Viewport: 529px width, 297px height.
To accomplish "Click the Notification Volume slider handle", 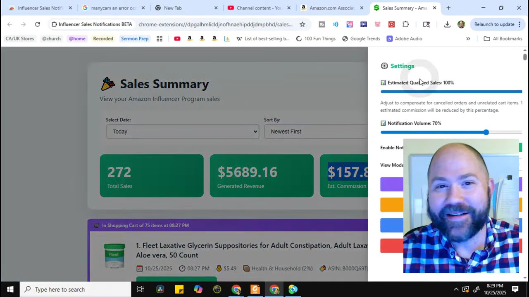I will click(486, 132).
